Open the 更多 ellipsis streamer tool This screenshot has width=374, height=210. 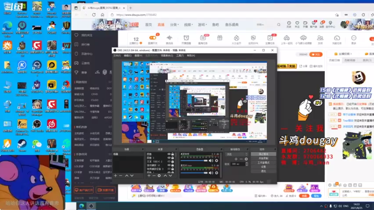point(354,39)
